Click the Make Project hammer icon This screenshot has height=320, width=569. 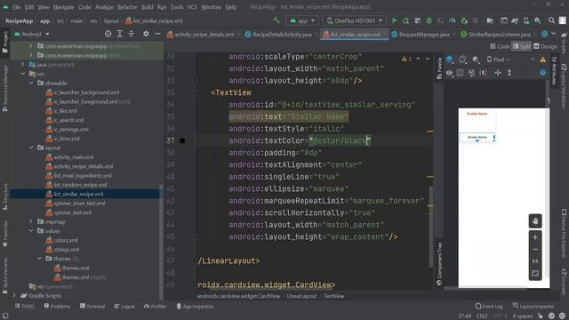[x=276, y=20]
